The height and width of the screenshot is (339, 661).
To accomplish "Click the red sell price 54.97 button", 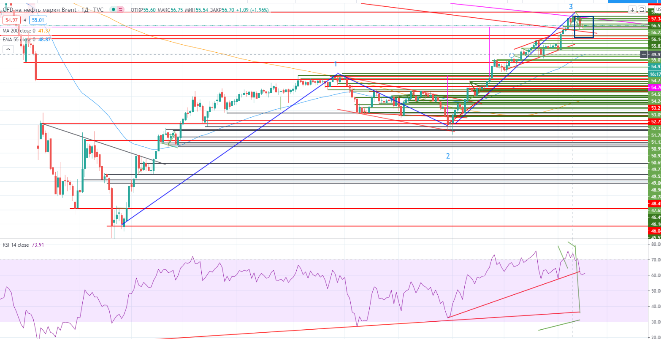I will (x=11, y=20).
